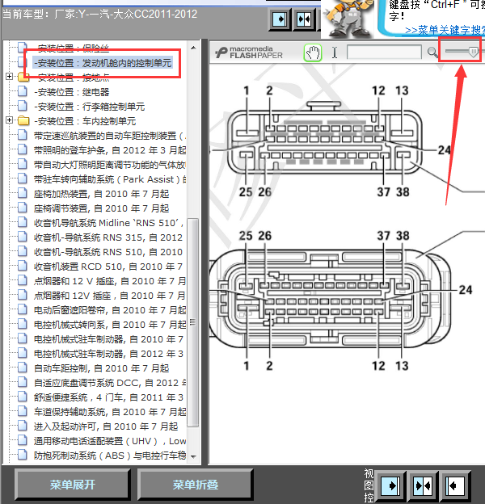Open 安装位置：发动机舱内的控制单元 entry

tap(103, 63)
